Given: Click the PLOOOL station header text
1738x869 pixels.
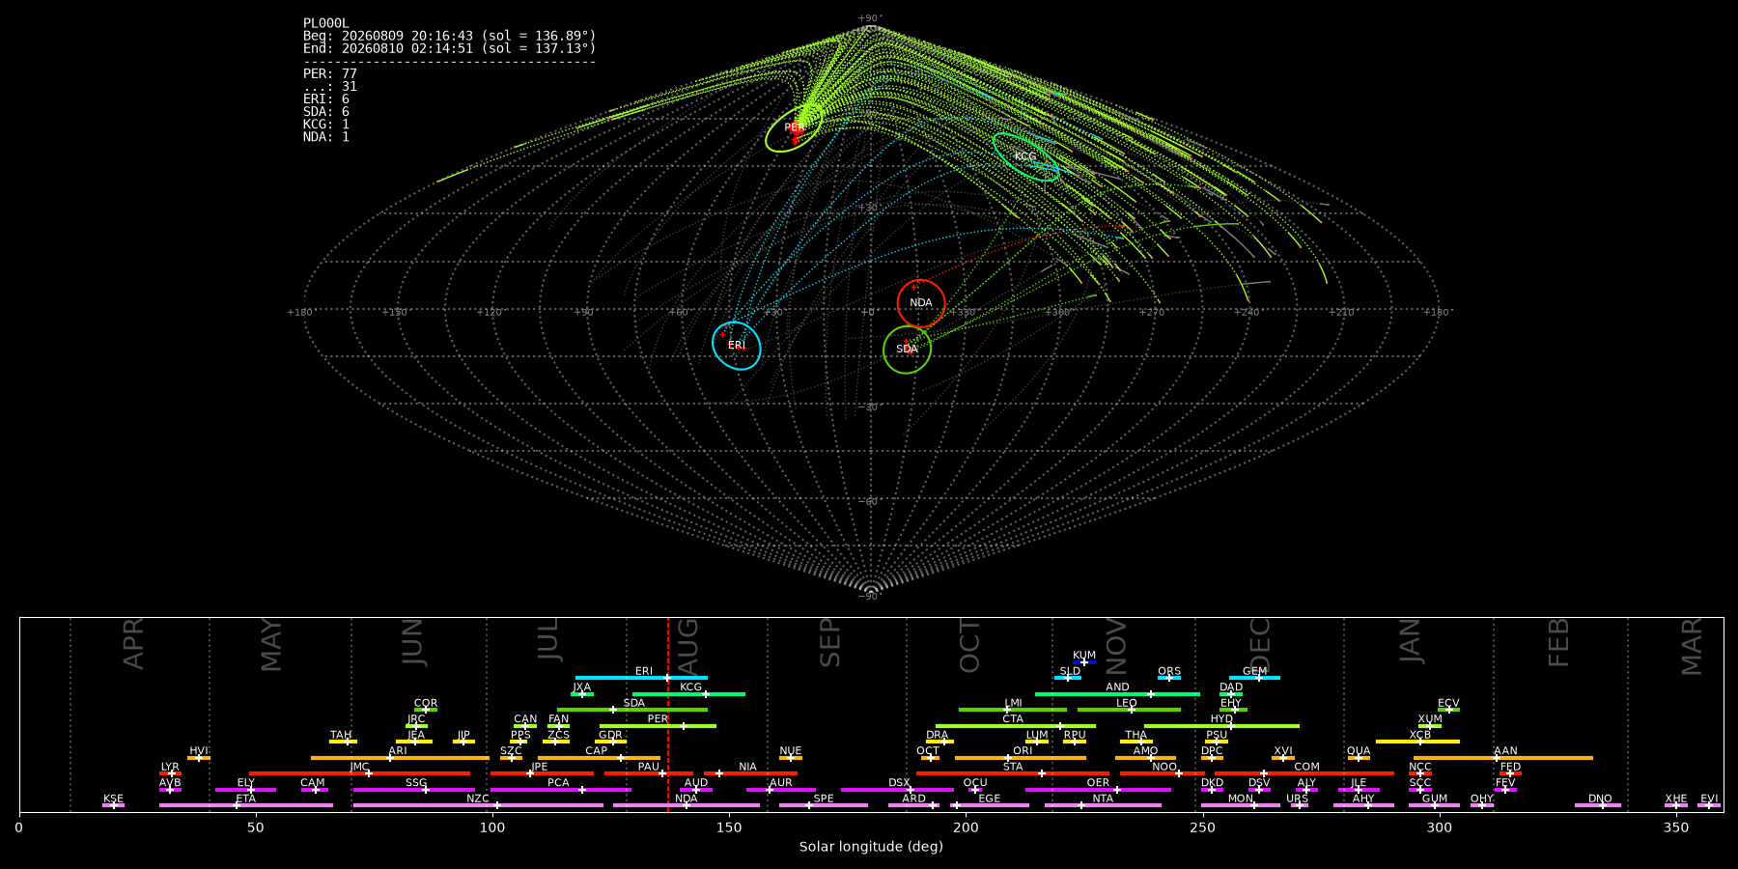Looking at the screenshot, I should tap(326, 23).
